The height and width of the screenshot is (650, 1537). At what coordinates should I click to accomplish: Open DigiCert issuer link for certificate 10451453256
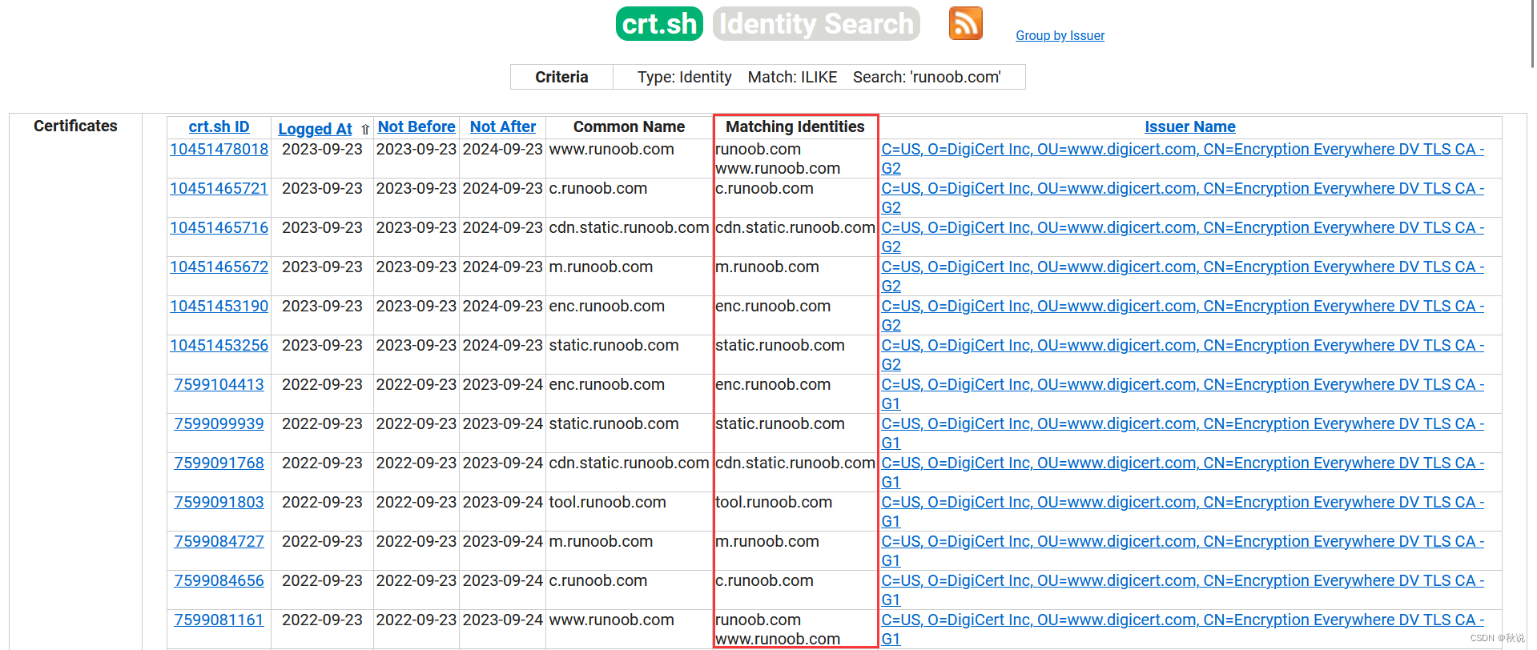(x=1183, y=346)
